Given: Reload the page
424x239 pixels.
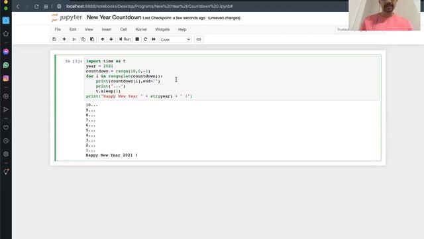Looking at the screenshot, I should tap(36, 6).
